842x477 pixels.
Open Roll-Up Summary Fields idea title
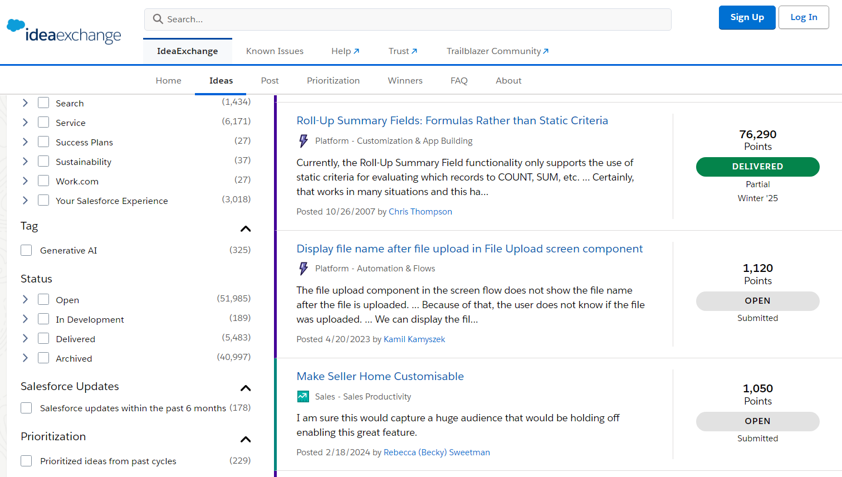pos(452,121)
